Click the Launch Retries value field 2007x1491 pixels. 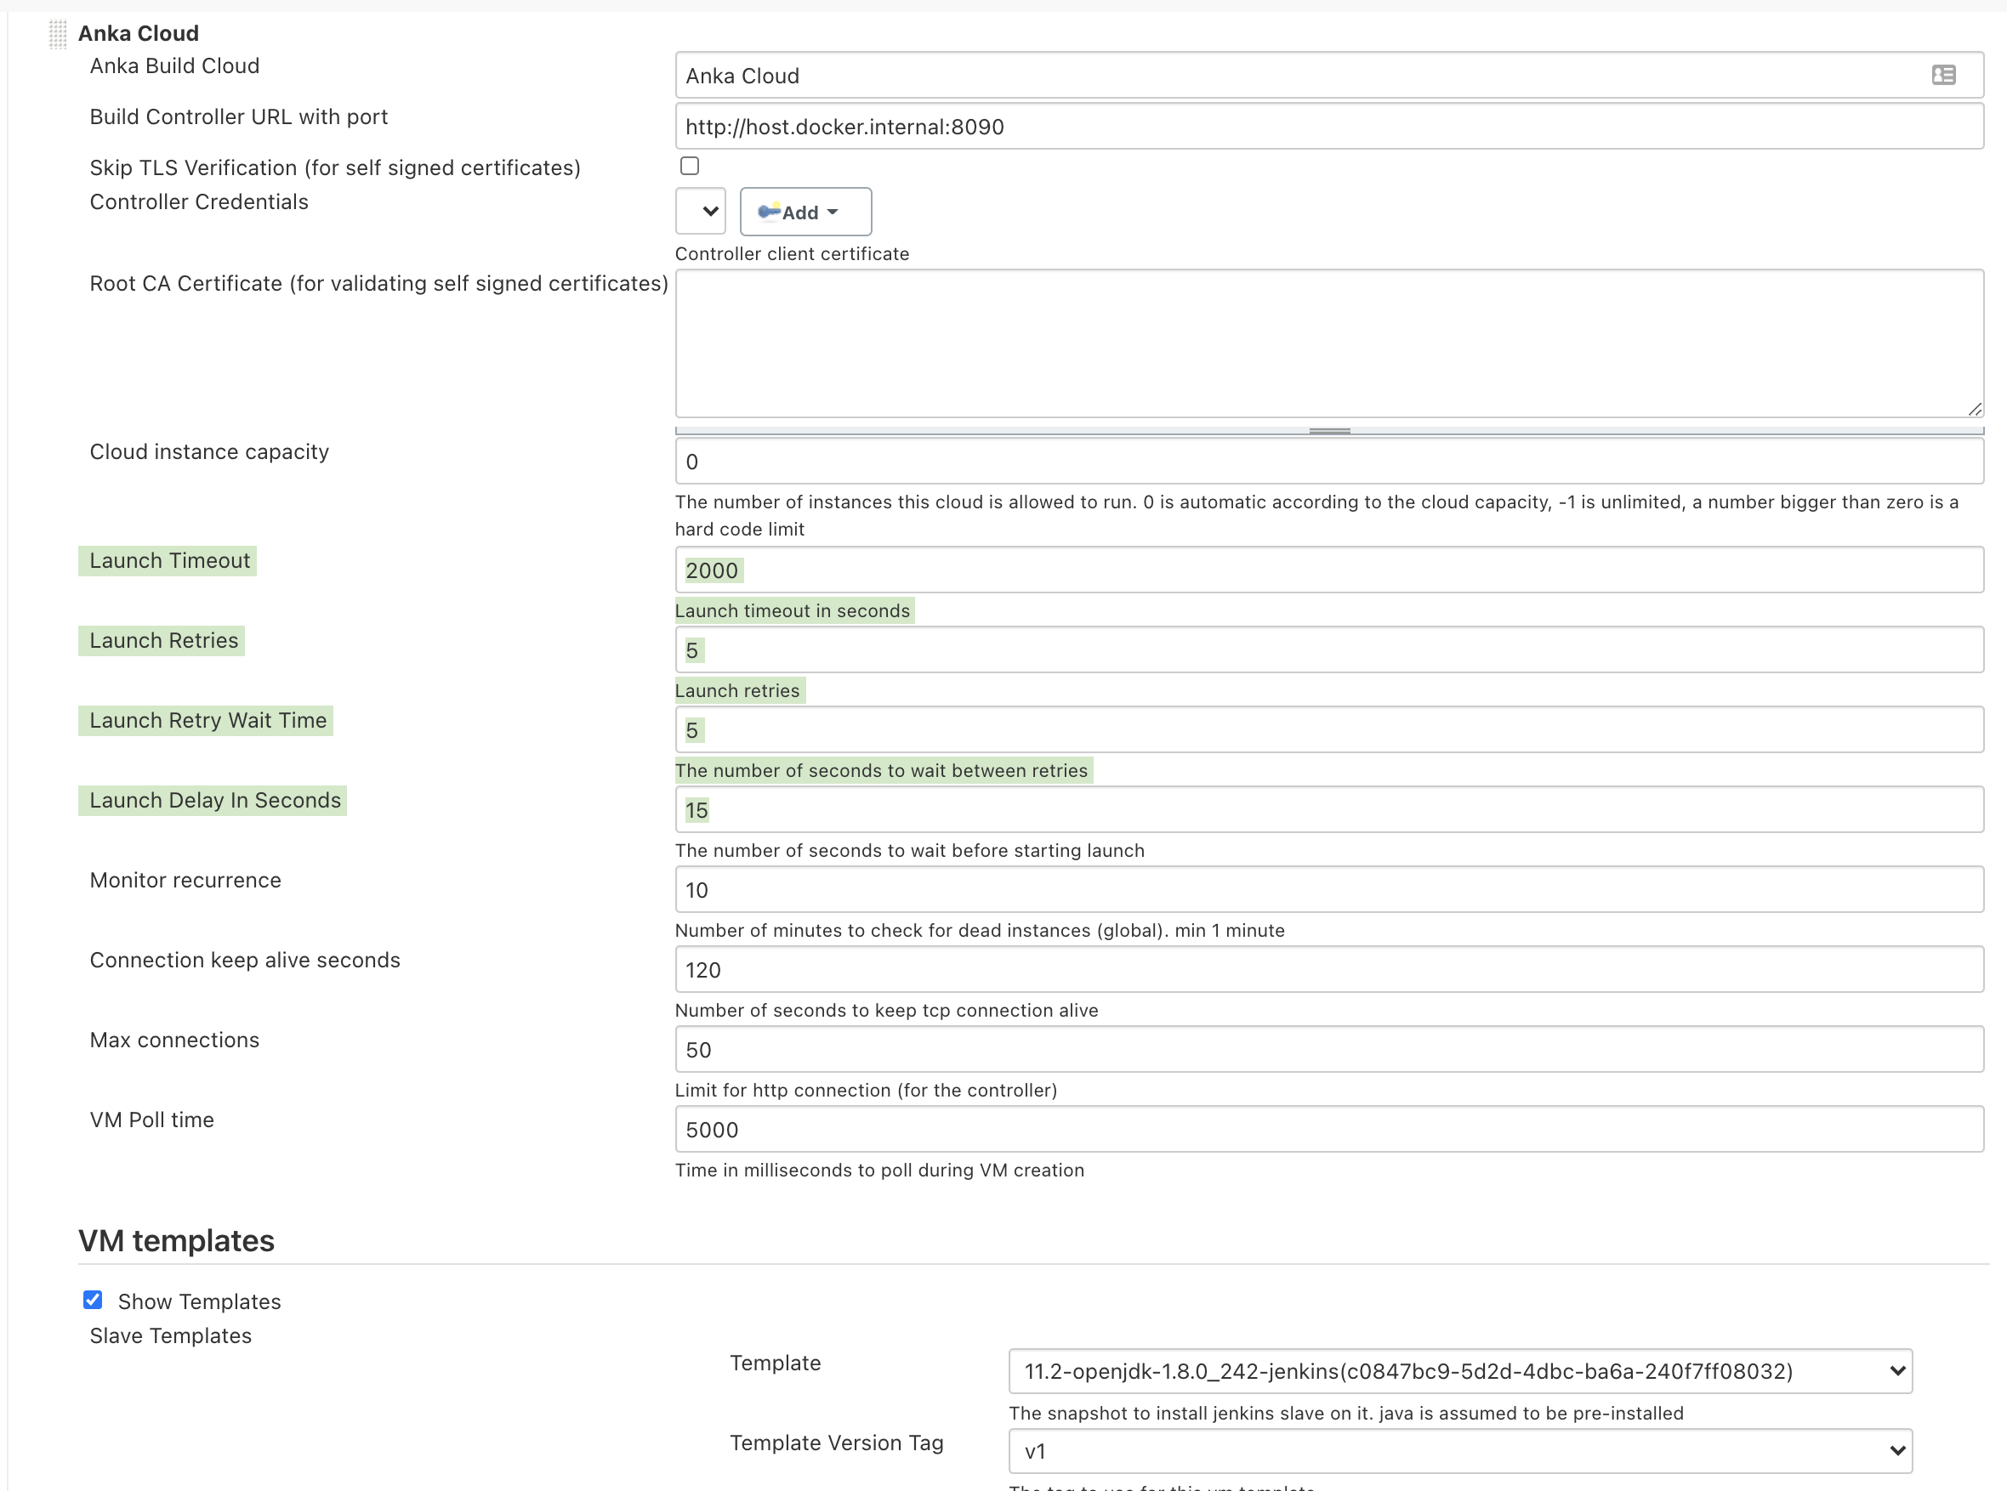1328,649
